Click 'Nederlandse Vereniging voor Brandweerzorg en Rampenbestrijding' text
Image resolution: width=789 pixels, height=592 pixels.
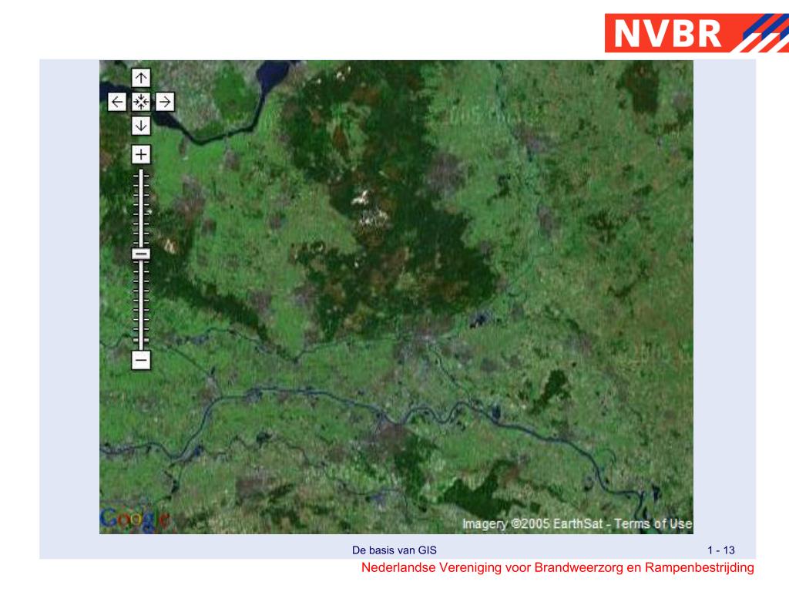click(558, 568)
